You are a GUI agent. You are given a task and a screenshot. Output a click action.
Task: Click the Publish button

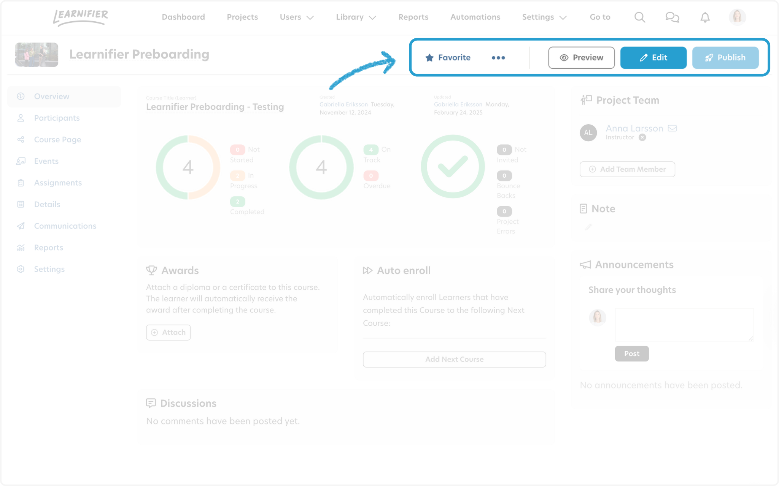click(725, 58)
